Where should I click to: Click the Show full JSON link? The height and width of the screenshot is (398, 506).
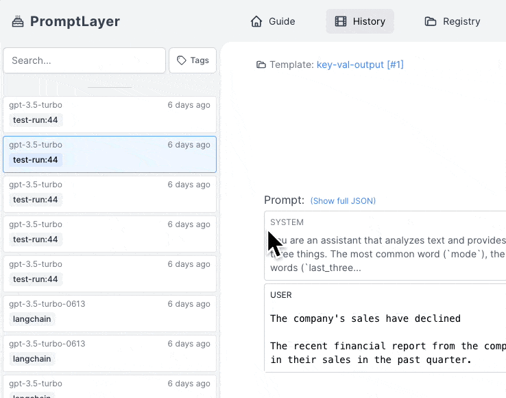point(343,201)
